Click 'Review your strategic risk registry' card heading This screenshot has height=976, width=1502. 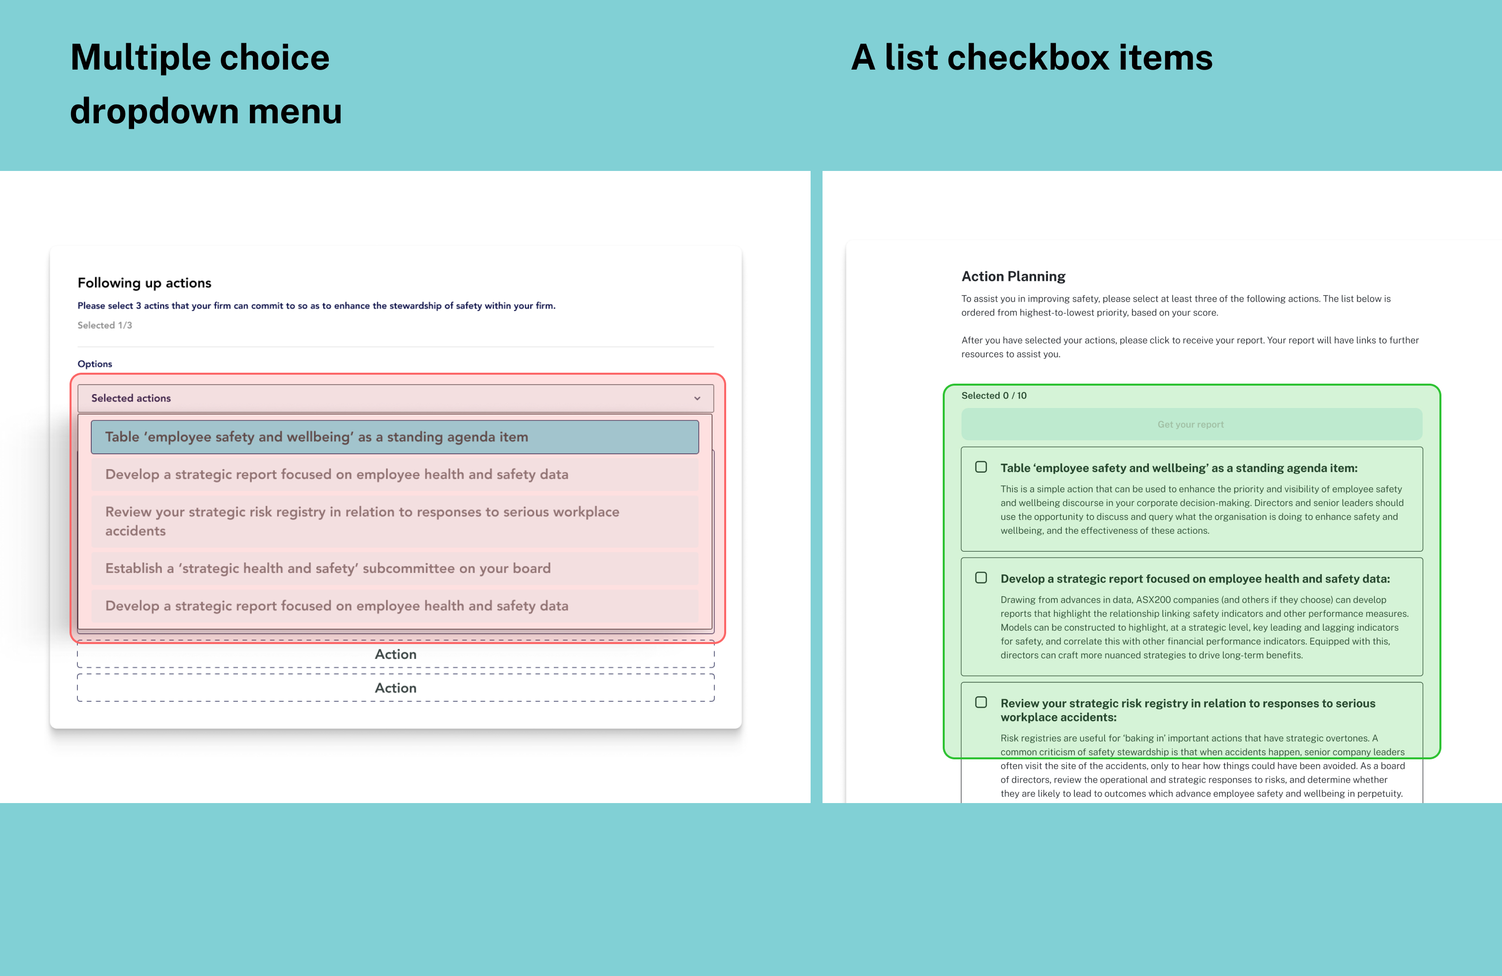pos(1187,710)
